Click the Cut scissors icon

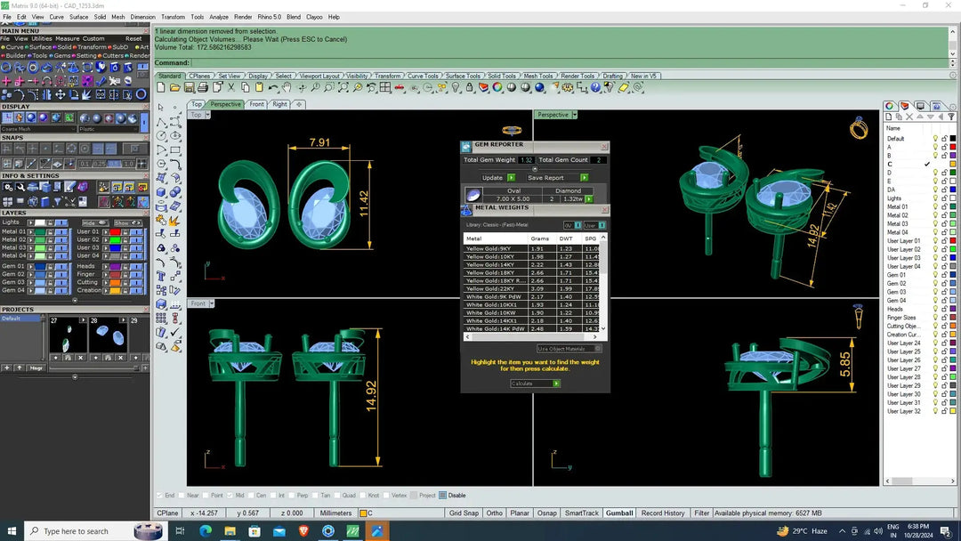point(231,87)
